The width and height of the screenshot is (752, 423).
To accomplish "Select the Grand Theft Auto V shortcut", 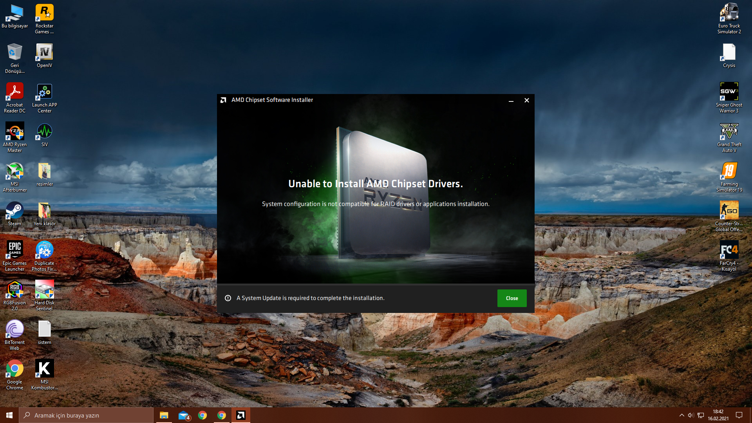I will tap(729, 137).
